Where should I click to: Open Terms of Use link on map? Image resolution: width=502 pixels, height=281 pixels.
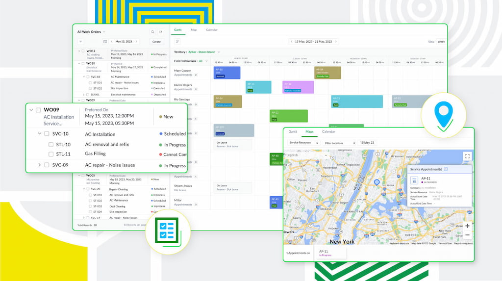[445, 244]
